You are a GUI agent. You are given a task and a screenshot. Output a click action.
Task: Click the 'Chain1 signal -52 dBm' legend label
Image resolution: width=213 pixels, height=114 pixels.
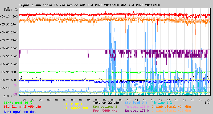[x=171, y=111]
